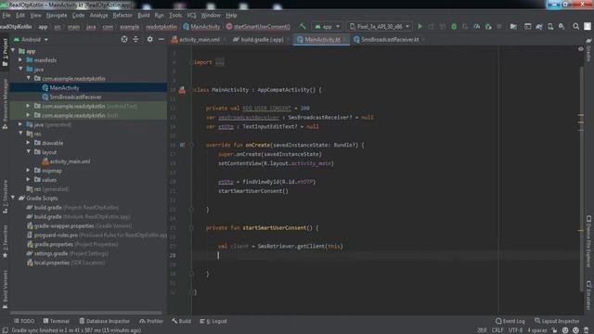Viewport: 594px width, 334px height.
Task: Open SDK Manager icon in toolbar
Action: [x=562, y=27]
